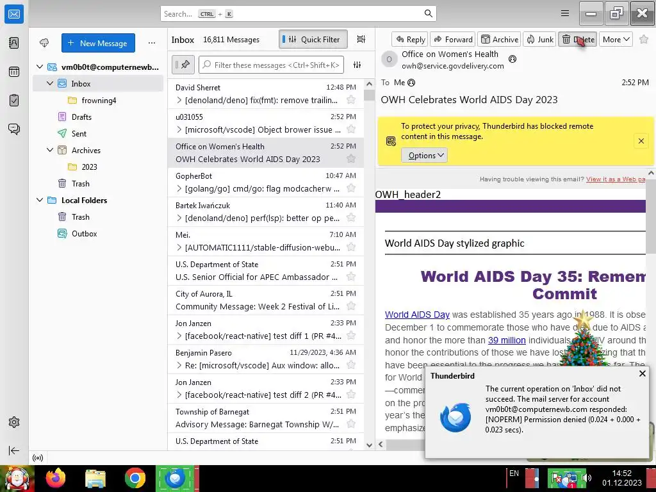Open the U.S. Senior Official for APEC message

pyautogui.click(x=266, y=271)
